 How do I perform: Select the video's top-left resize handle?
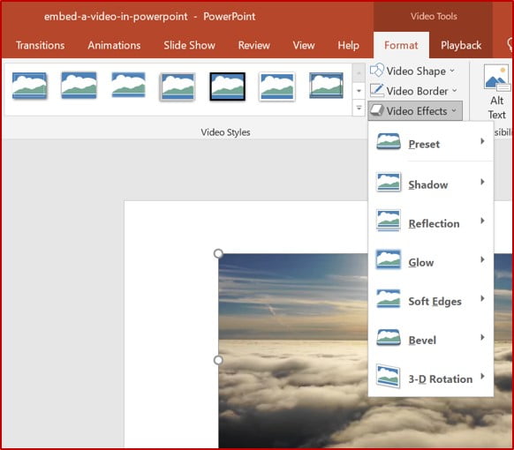pyautogui.click(x=218, y=253)
